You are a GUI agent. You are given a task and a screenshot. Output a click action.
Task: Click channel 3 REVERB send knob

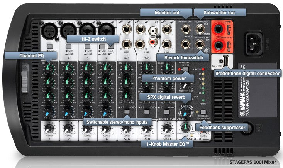[x=86, y=113]
